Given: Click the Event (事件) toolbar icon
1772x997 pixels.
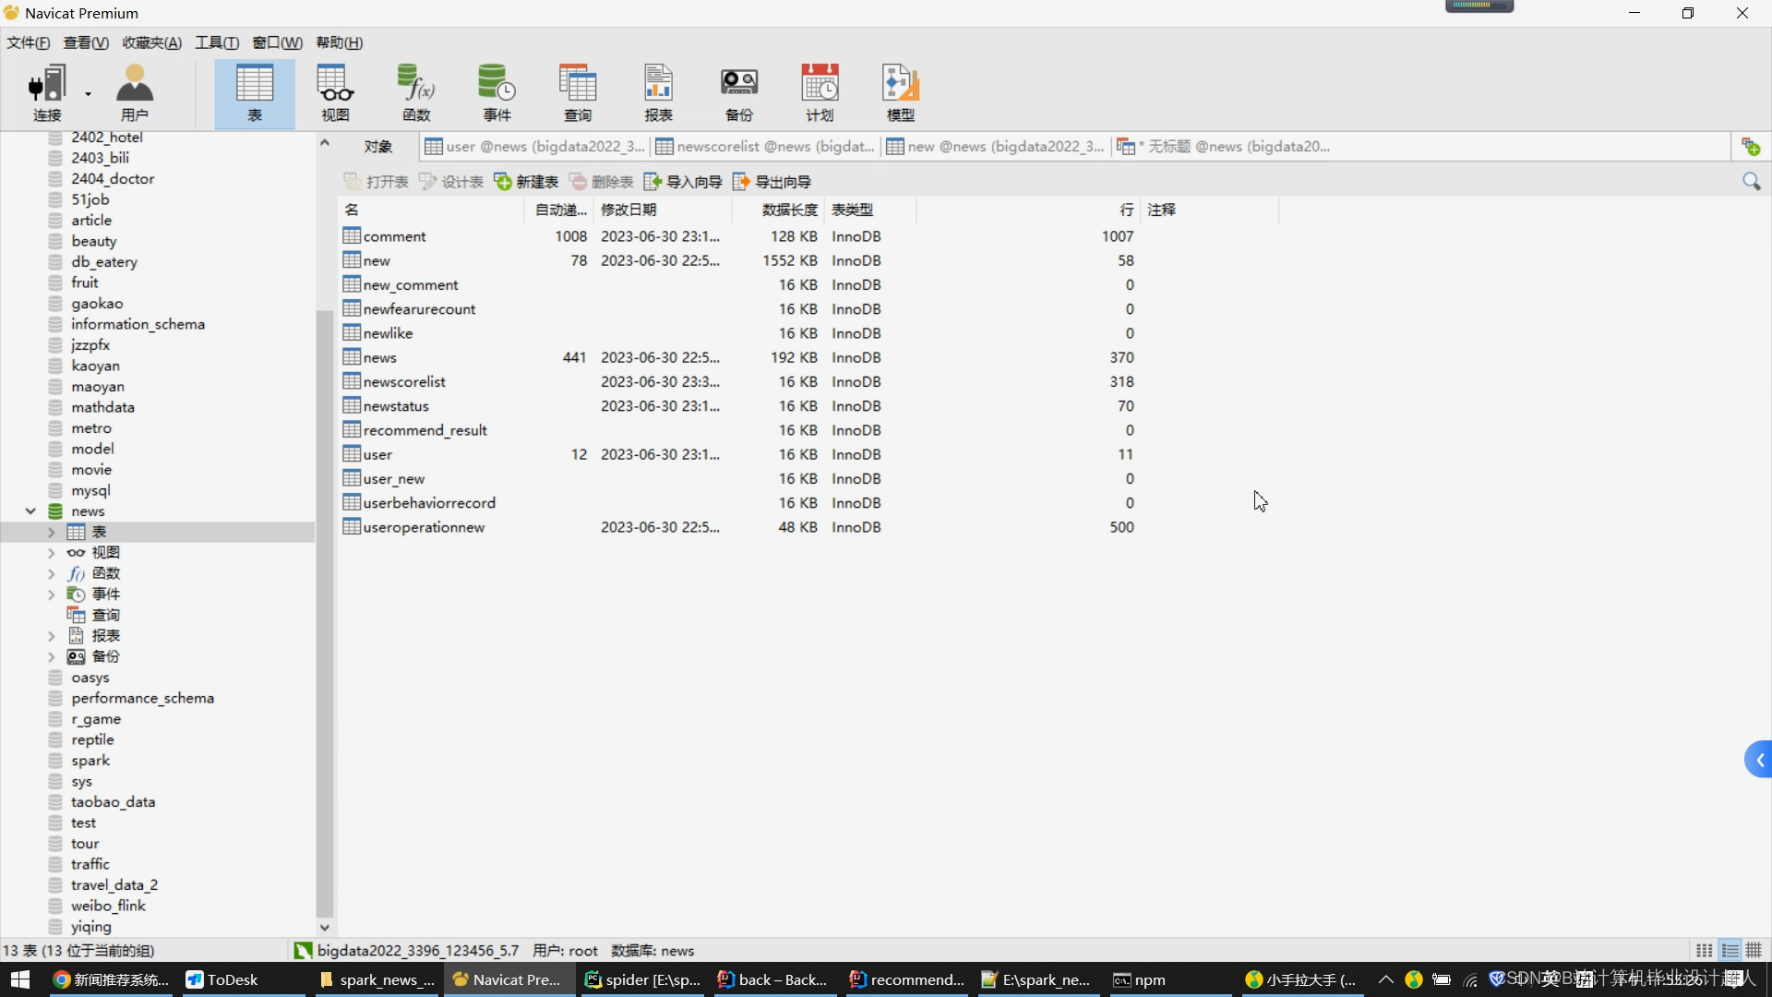Looking at the screenshot, I should pos(497,92).
